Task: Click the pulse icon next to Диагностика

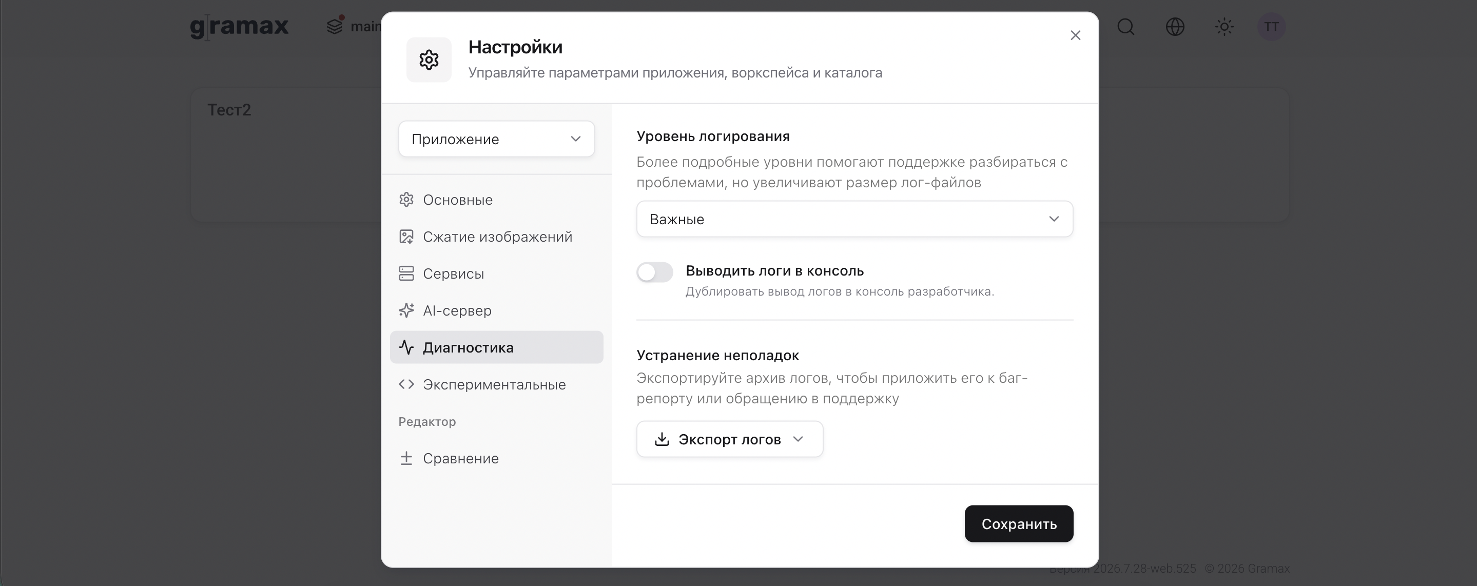Action: [x=406, y=347]
